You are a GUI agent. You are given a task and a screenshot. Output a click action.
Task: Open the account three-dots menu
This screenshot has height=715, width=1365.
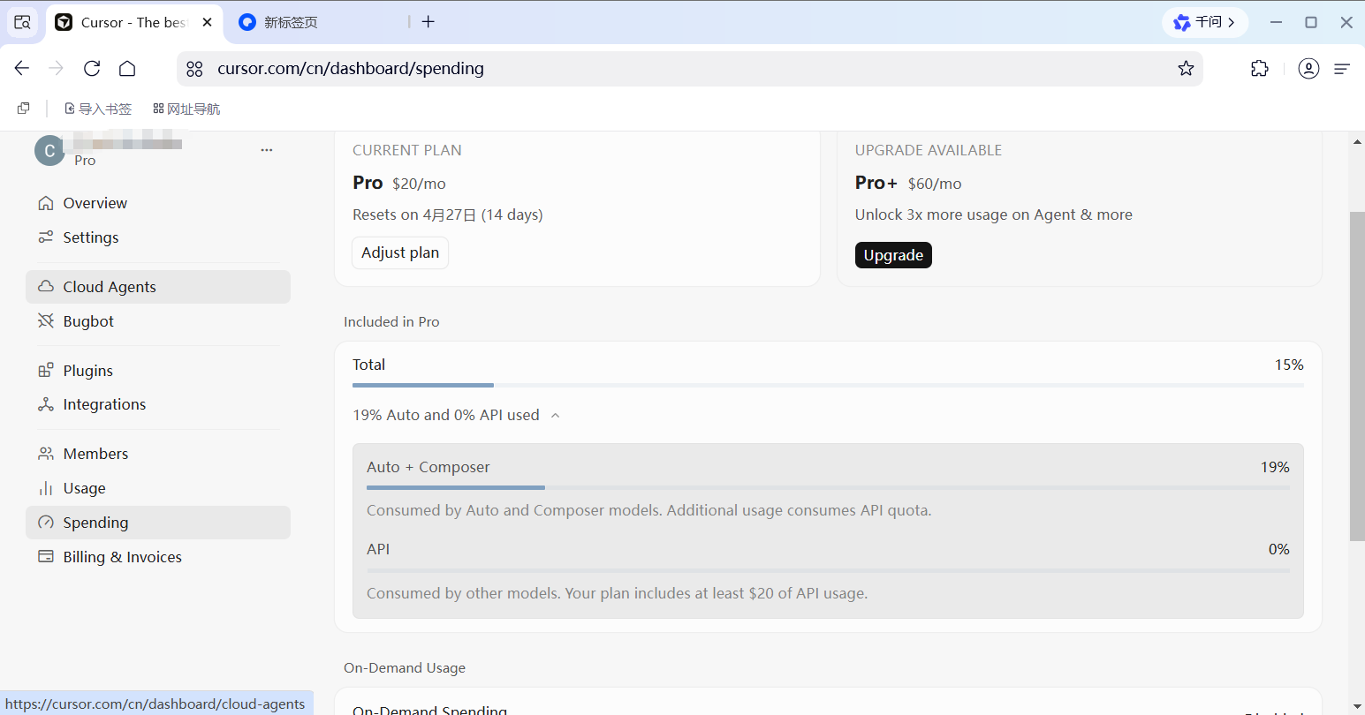[x=267, y=150]
